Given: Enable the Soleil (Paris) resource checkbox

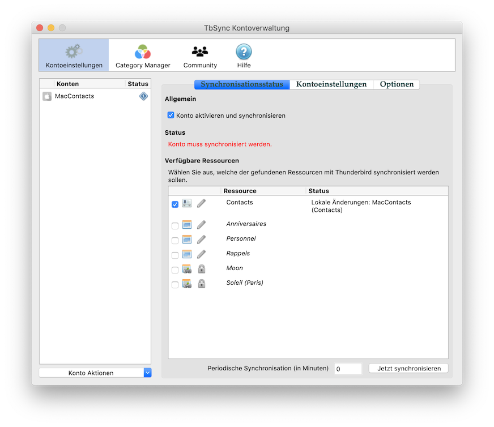Looking at the screenshot, I should [x=175, y=285].
